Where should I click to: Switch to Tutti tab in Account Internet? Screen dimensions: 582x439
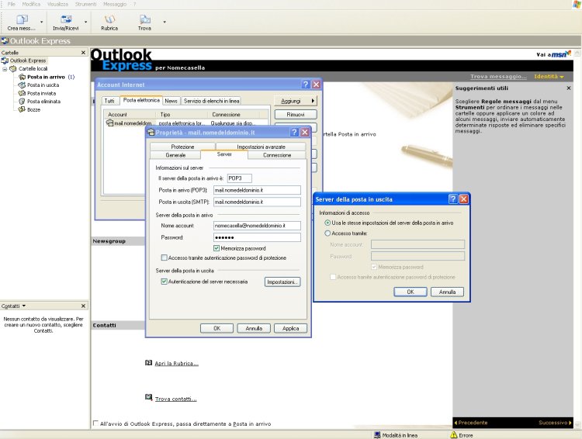click(x=109, y=101)
